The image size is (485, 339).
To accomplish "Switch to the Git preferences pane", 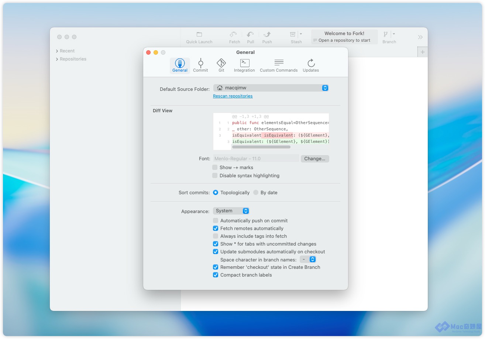I will [221, 65].
